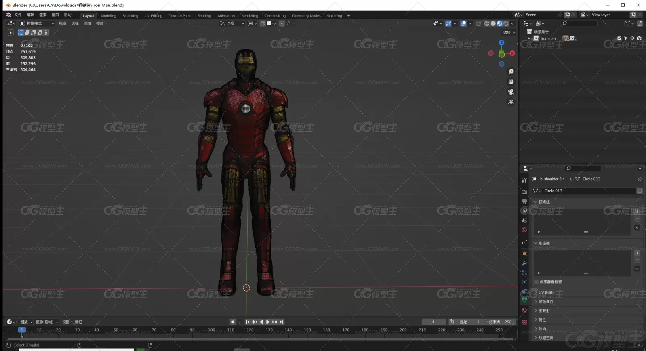Switch to Shading workspace tab
The height and width of the screenshot is (351, 646).
click(x=204, y=16)
